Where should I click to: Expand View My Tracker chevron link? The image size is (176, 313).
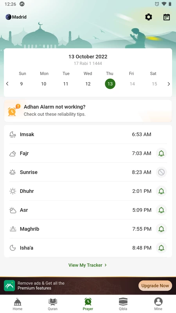coord(88,265)
